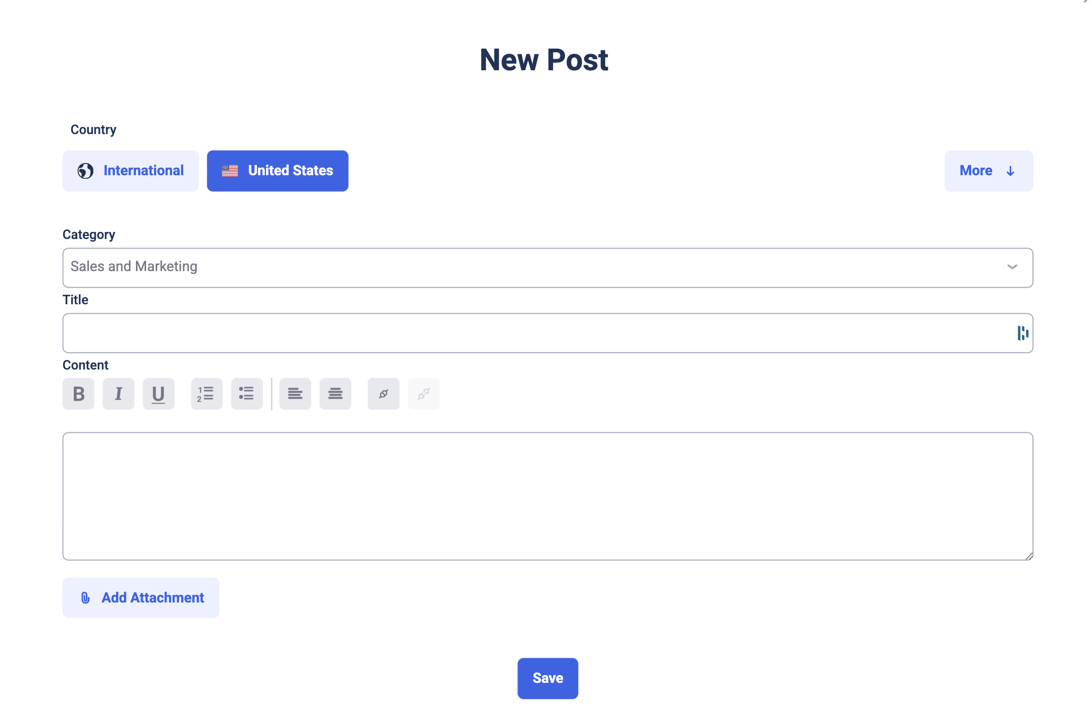Click the disabled unlink icon

point(424,394)
